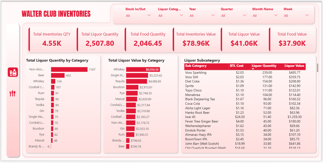Screen dimensions: 323x163
Task: Select Beer value bar $745.76
Action: [x=128, y=147]
